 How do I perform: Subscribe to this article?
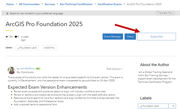coord(157,37)
